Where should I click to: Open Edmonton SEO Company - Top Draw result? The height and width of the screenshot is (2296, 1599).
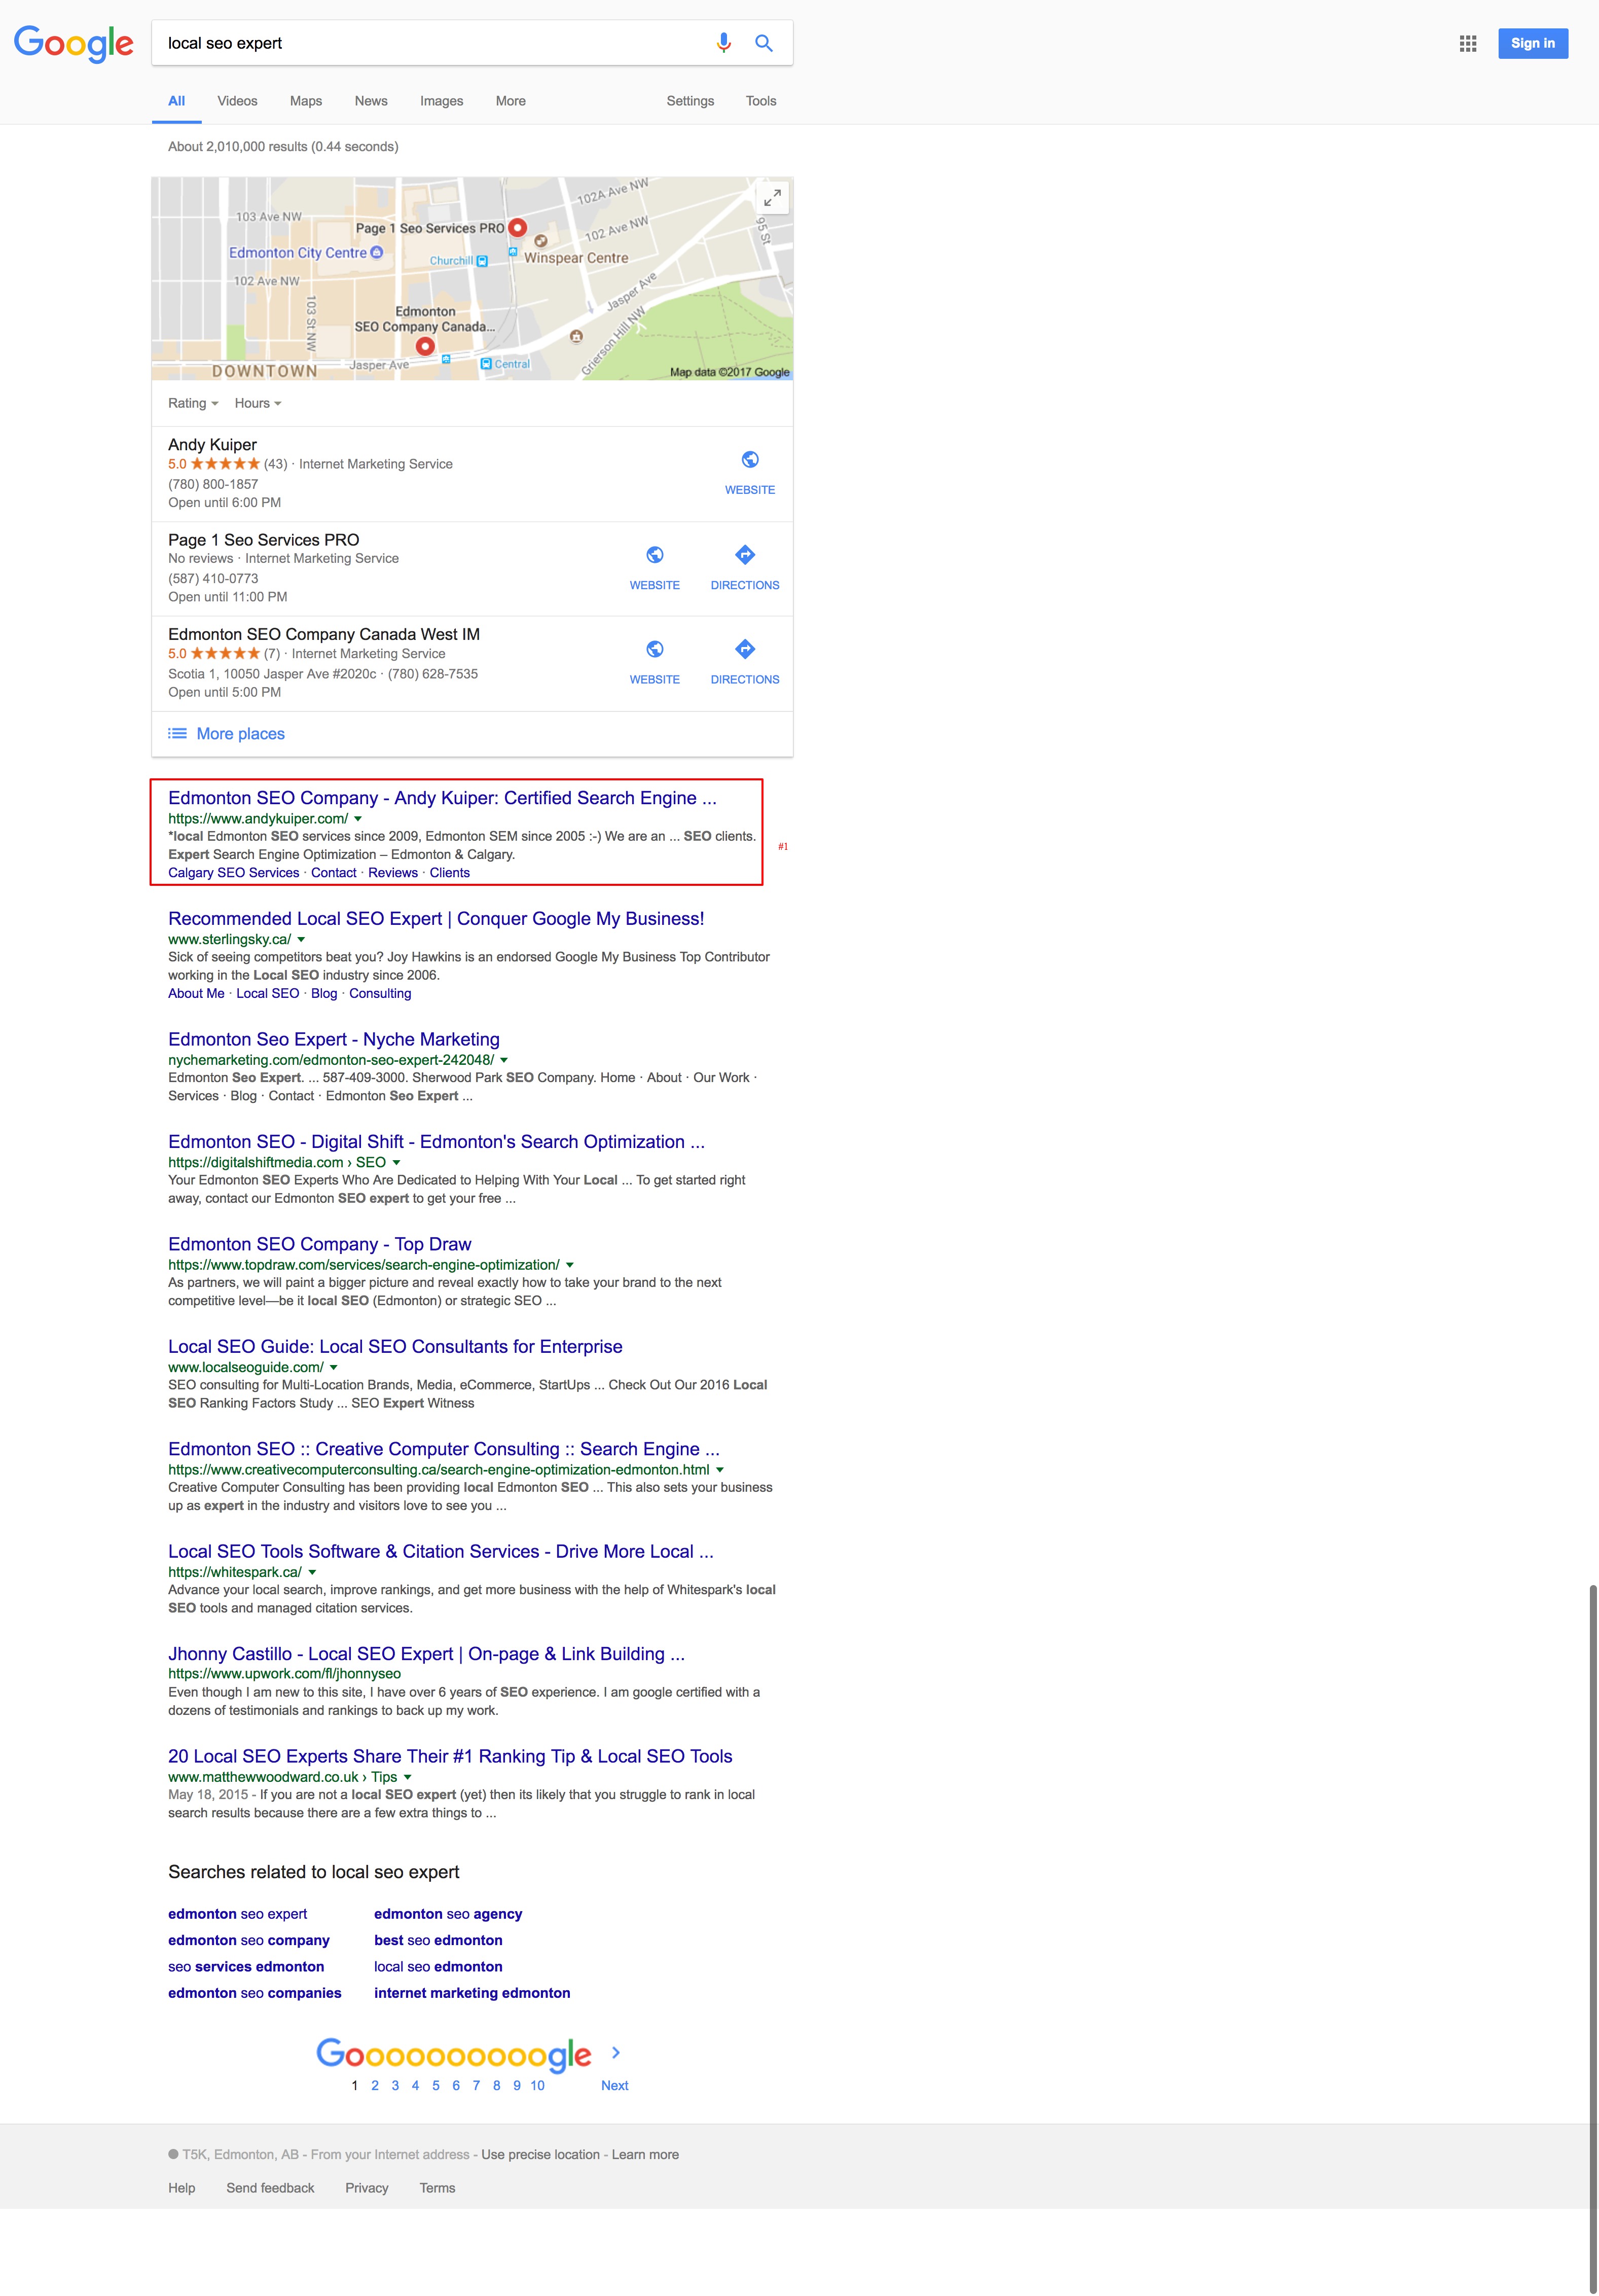point(320,1245)
